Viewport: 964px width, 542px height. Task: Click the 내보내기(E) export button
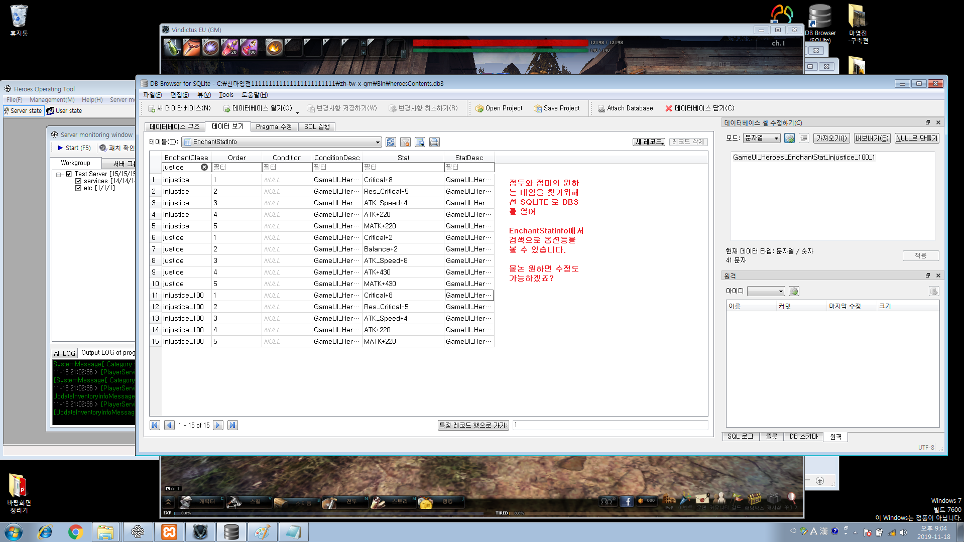(872, 138)
